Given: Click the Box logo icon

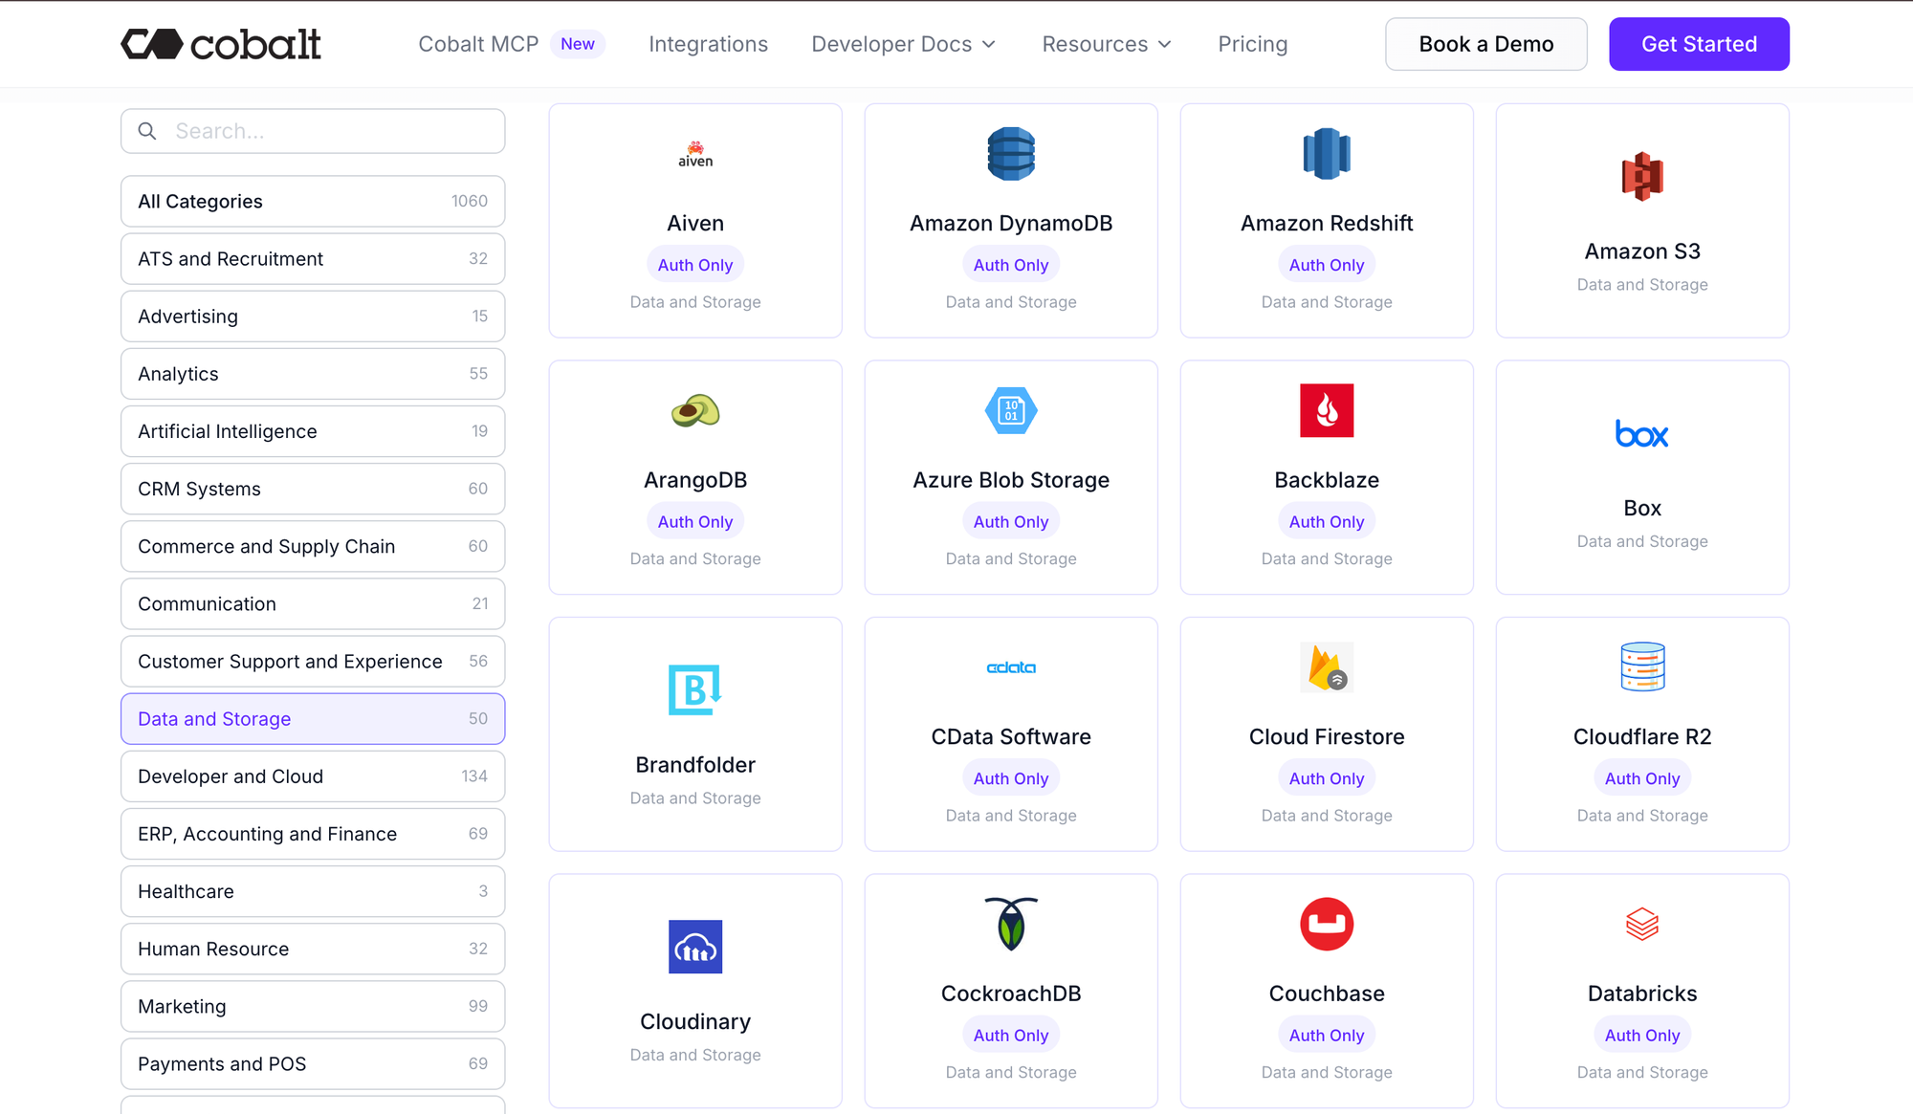Looking at the screenshot, I should (1642, 434).
